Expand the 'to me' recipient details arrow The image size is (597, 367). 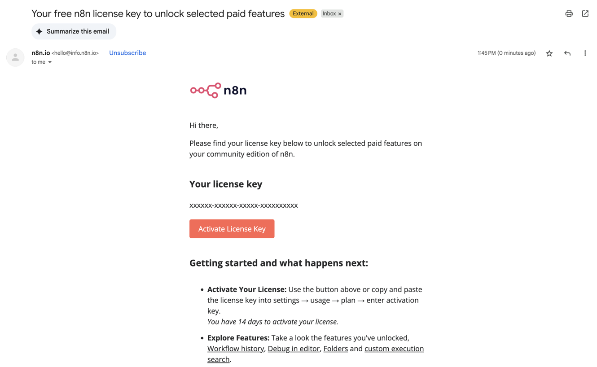[50, 62]
